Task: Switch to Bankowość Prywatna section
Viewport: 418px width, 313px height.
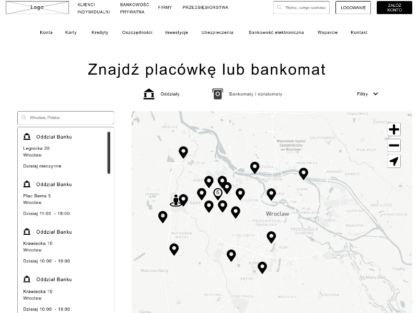Action: coord(134,8)
